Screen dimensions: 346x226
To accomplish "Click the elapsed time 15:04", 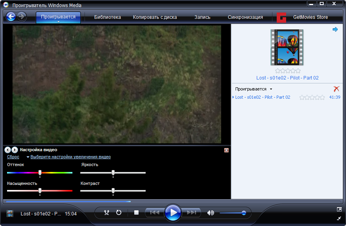I will click(70, 214).
